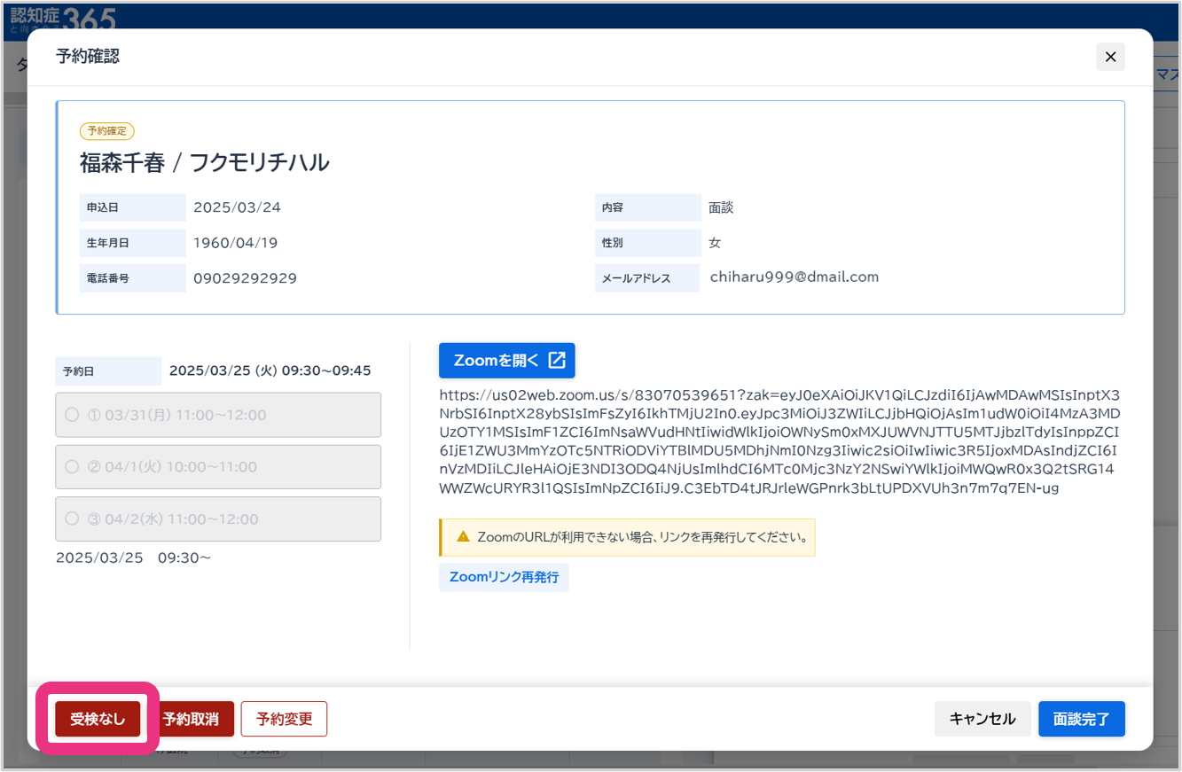Image resolution: width=1182 pixels, height=772 pixels.
Task: Select radio option ③ 04/2(水) 11:00~12:00
Action: click(x=73, y=519)
